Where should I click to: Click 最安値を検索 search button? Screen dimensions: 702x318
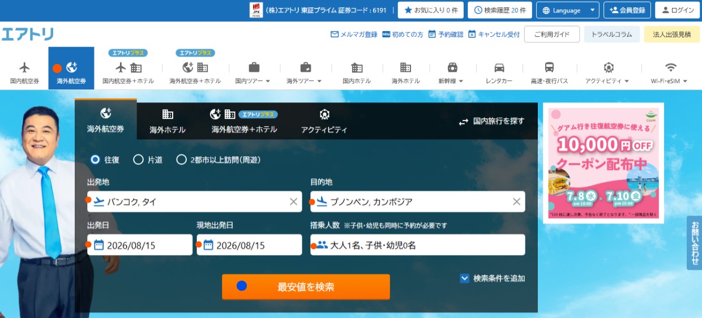pyautogui.click(x=306, y=286)
